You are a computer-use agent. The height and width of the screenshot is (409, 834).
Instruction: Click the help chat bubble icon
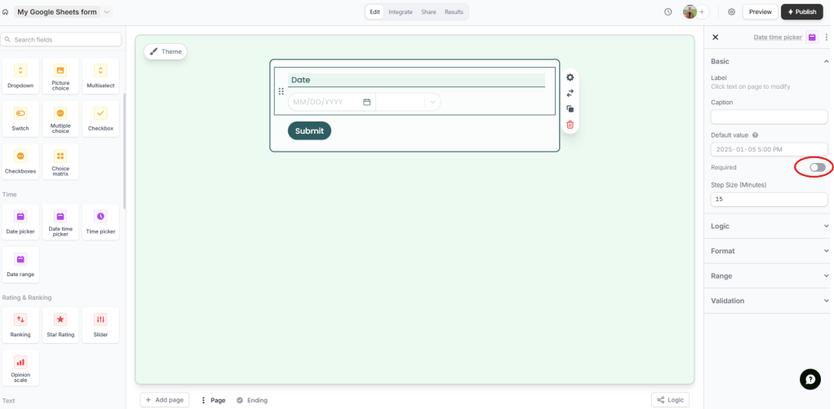[810, 379]
